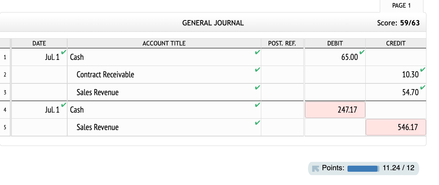Click the checkmark next to the 10.30 credit
This screenshot has height=185, width=439.
coord(423,69)
